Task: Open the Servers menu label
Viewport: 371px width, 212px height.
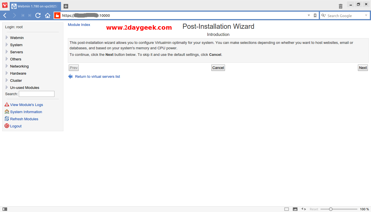Action: (17, 52)
